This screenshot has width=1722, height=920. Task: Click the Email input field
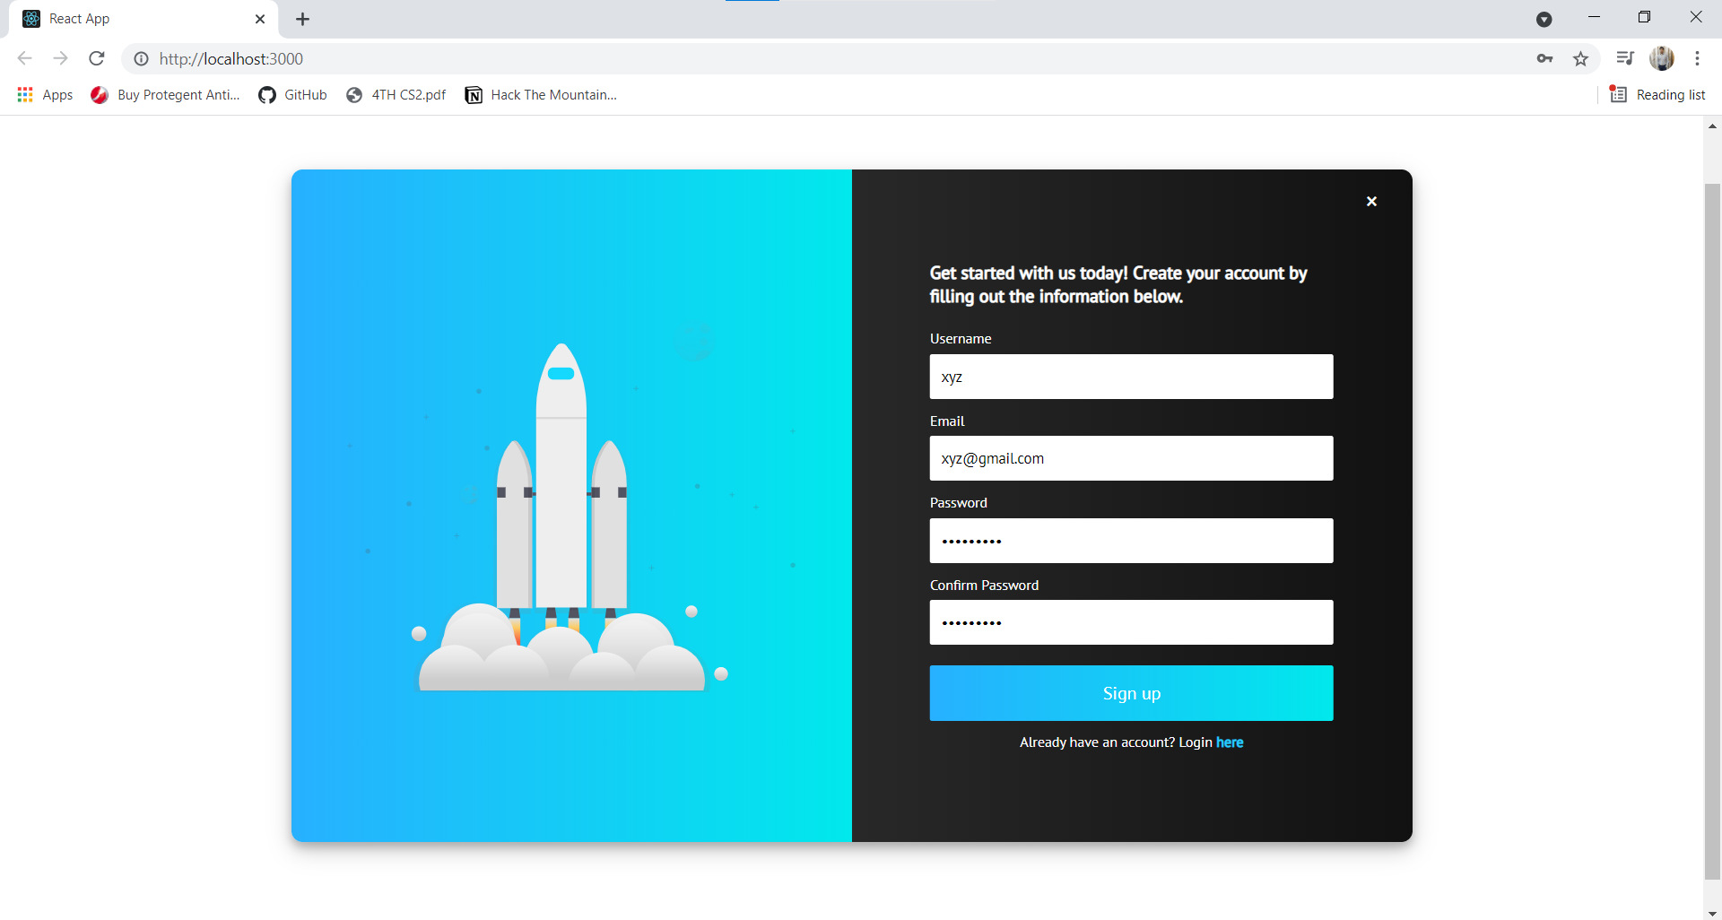(1131, 458)
